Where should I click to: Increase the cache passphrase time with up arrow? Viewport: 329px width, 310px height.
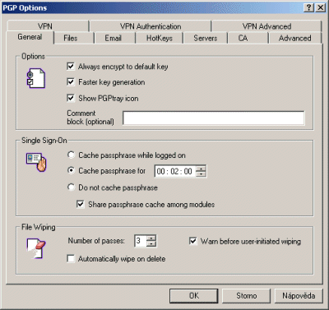tap(201, 169)
